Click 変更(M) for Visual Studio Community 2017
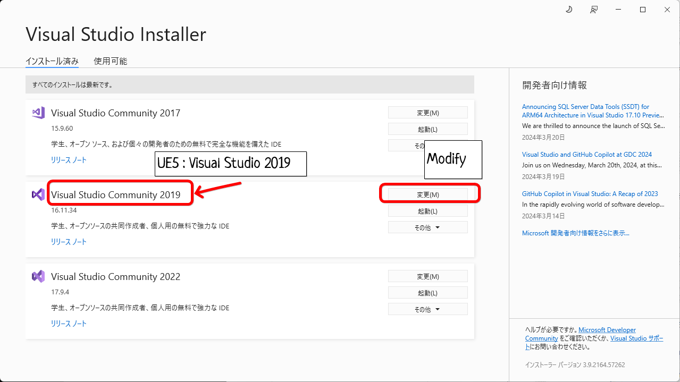This screenshot has width=680, height=382. (428, 113)
